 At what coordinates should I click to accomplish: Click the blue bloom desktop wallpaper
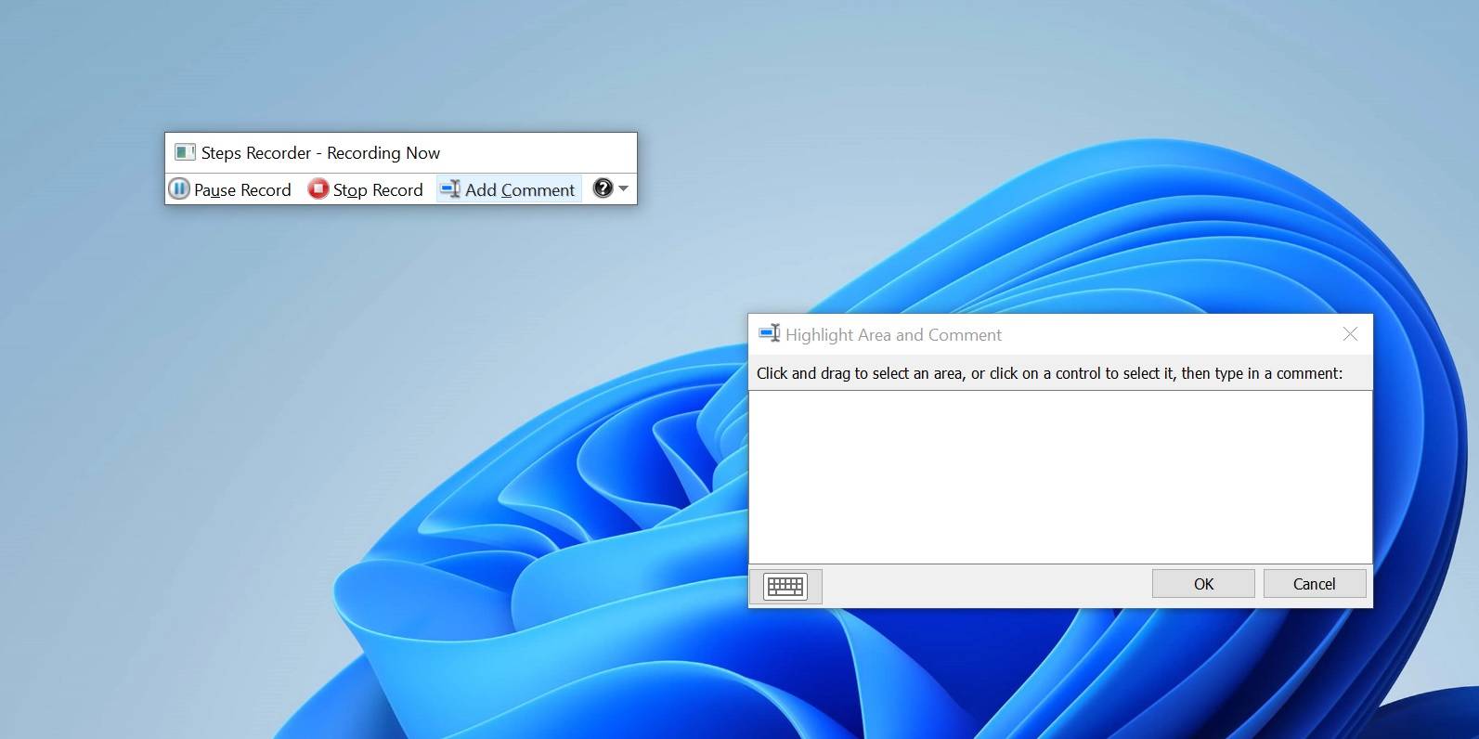(x=557, y=603)
